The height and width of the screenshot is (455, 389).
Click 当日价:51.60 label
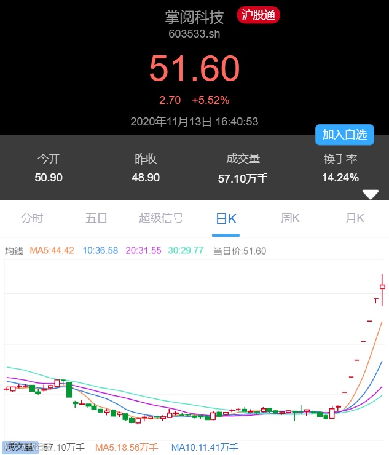click(240, 251)
